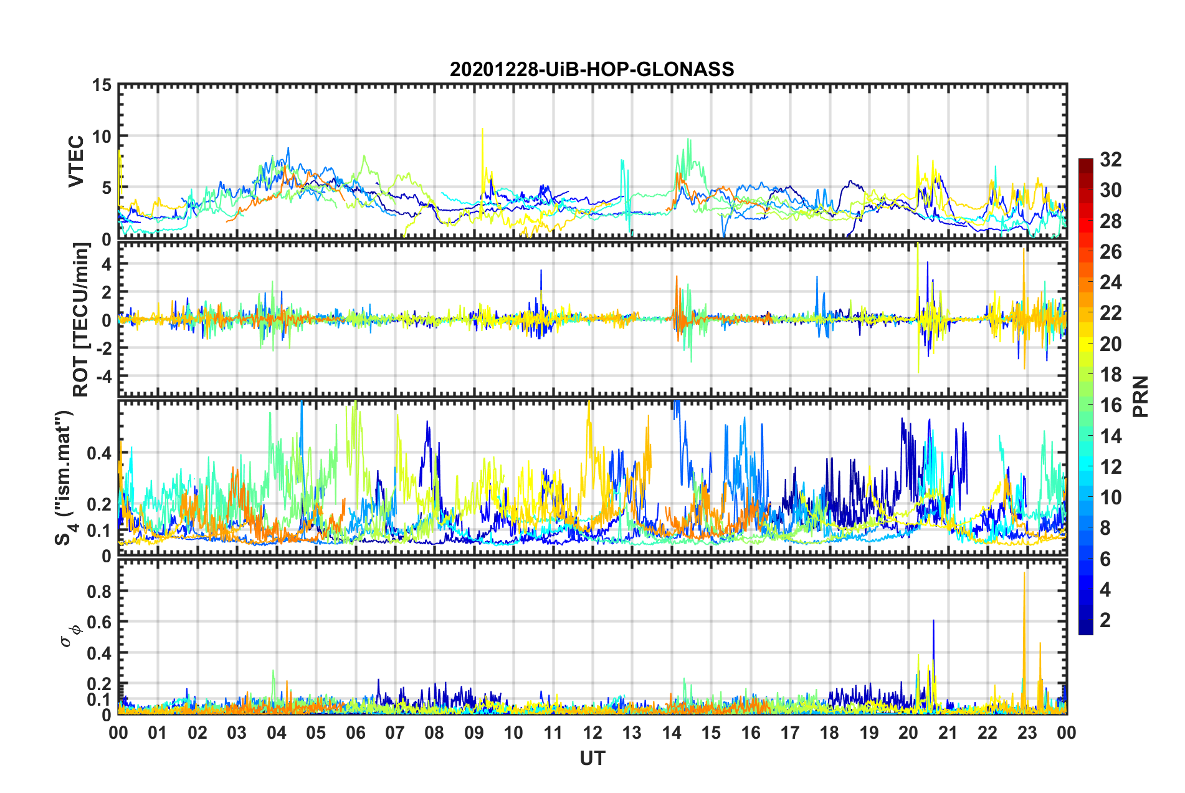Click x-axis tick label 21
Viewport: 1185px width, 793px height.
point(948,733)
